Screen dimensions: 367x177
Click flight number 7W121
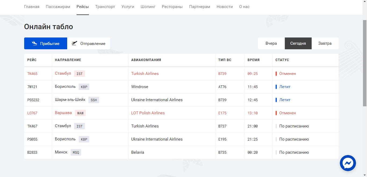[x=32, y=87]
